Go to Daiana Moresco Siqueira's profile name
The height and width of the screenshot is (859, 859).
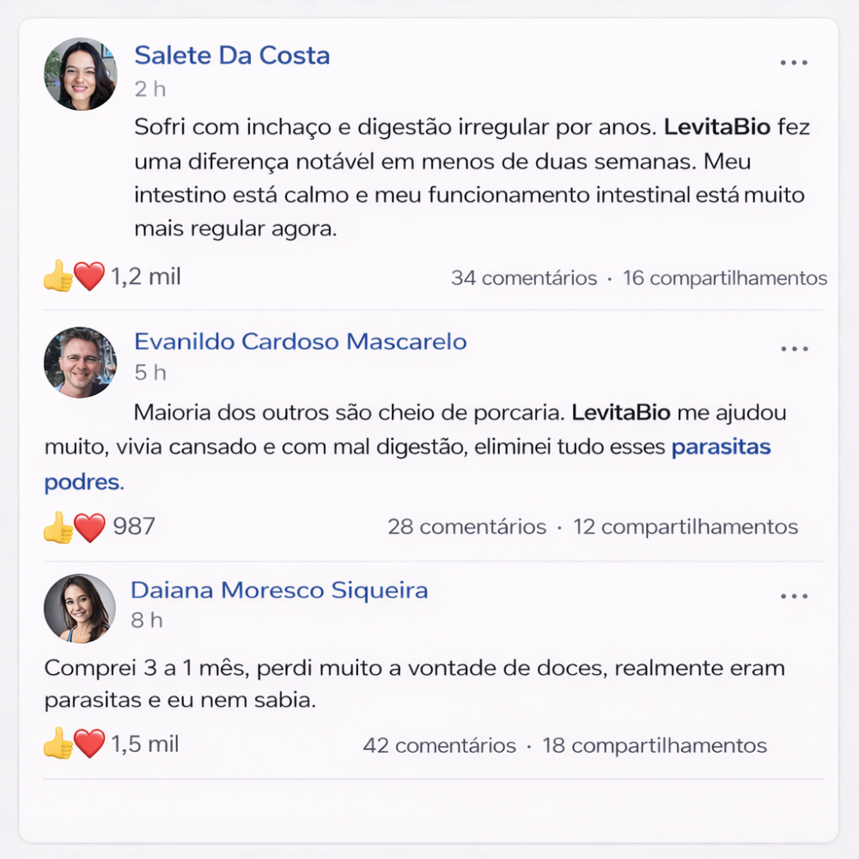pos(279,590)
